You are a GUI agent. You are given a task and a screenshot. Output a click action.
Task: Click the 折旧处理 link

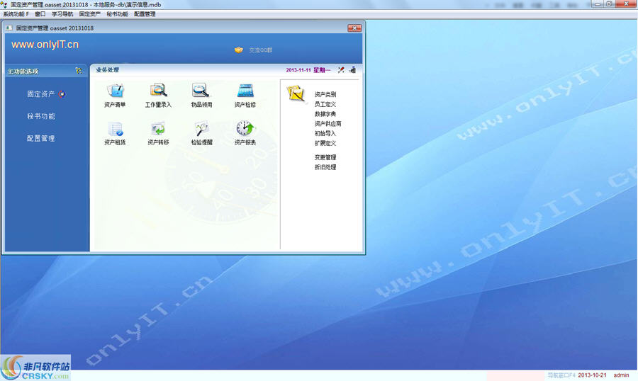[x=325, y=167]
